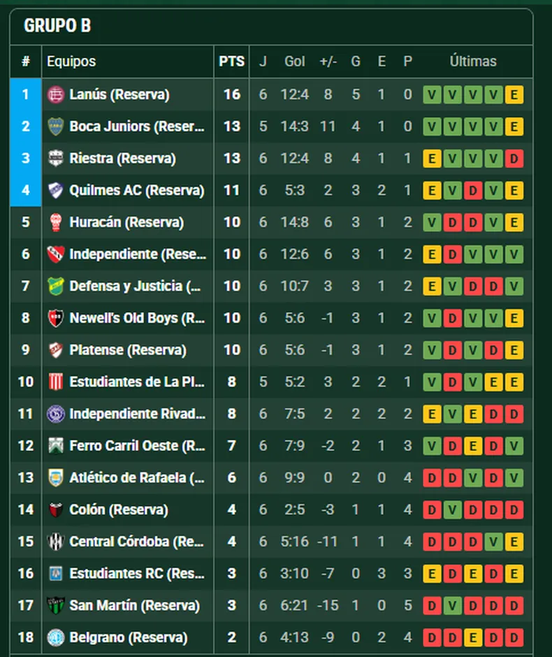Click the Últimas column header
552x657 pixels.
click(473, 62)
